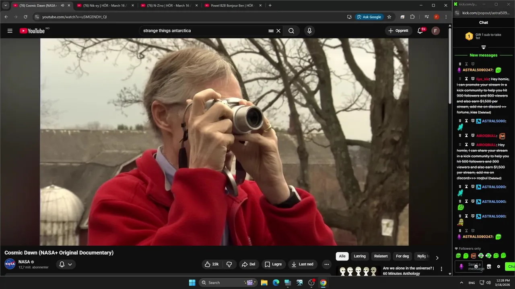Open the speaker volume tray icon
The height and width of the screenshot is (289, 515).
pyautogui.click(x=488, y=283)
